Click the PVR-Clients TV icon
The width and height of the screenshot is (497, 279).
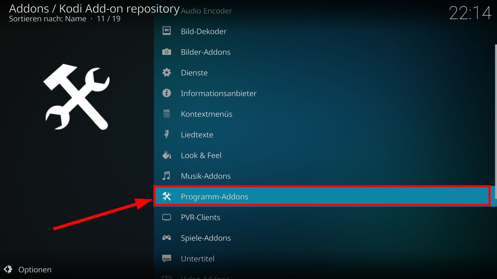[166, 217]
